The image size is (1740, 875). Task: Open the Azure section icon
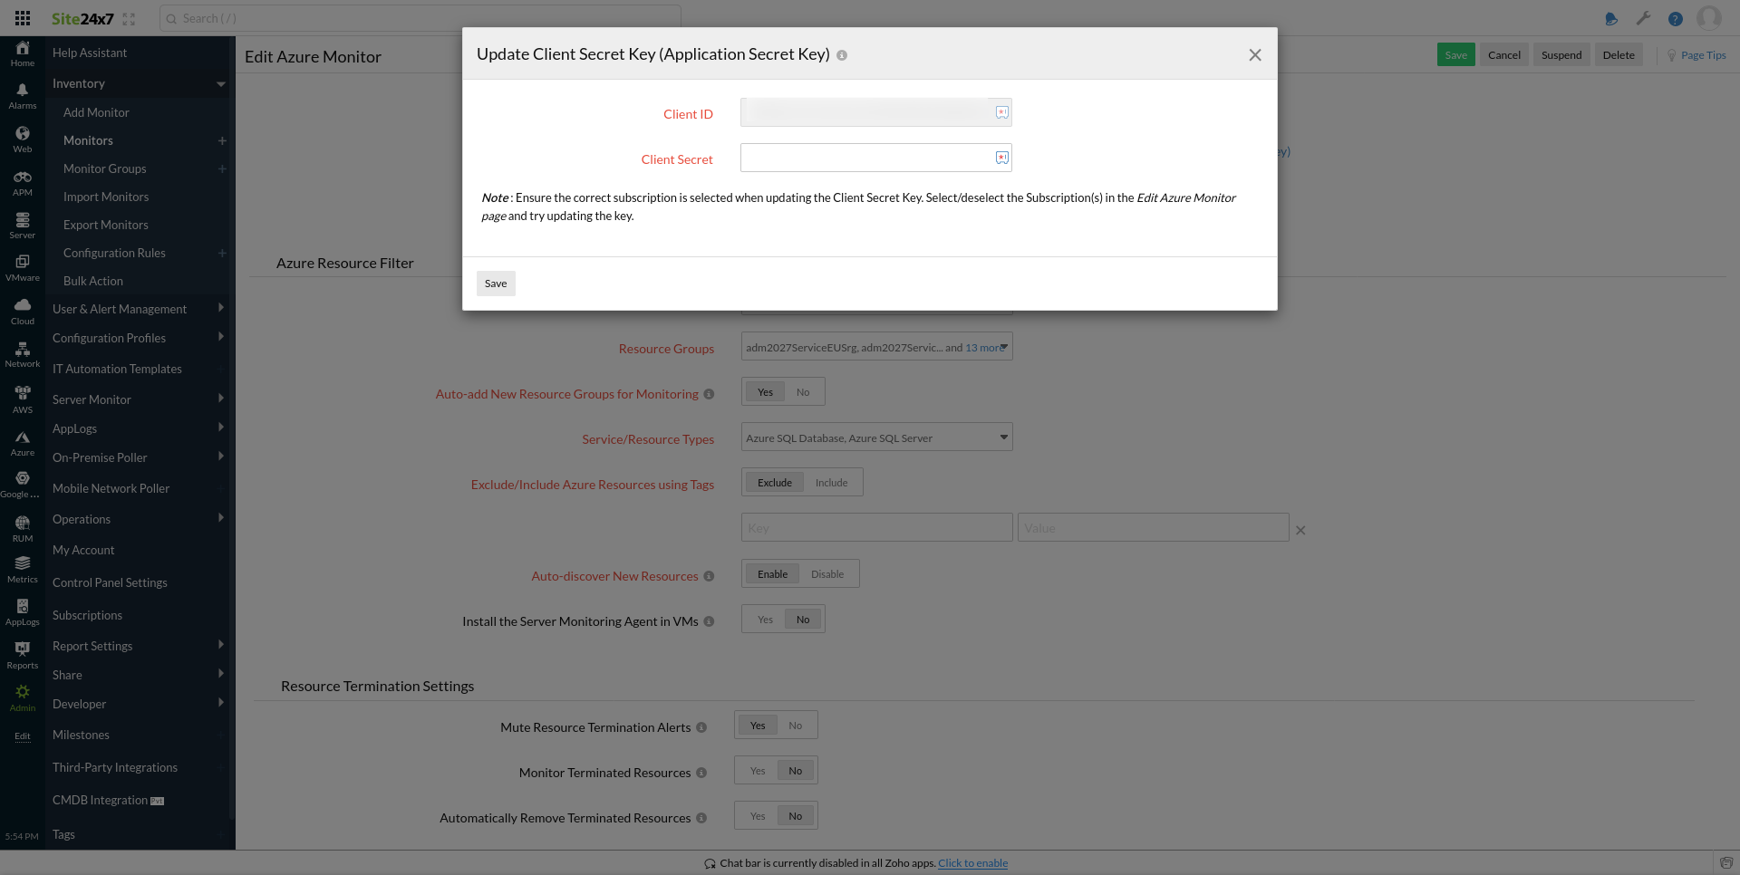click(23, 443)
